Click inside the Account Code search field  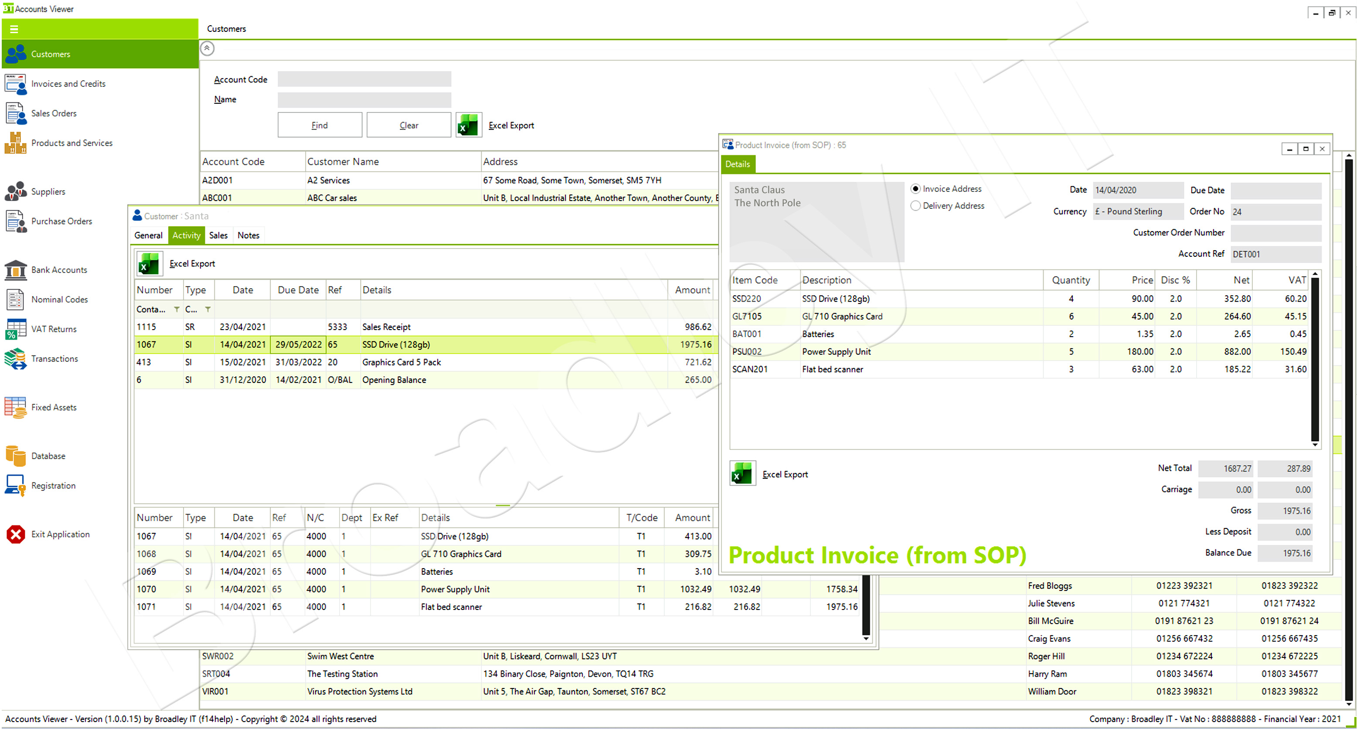pyautogui.click(x=364, y=78)
